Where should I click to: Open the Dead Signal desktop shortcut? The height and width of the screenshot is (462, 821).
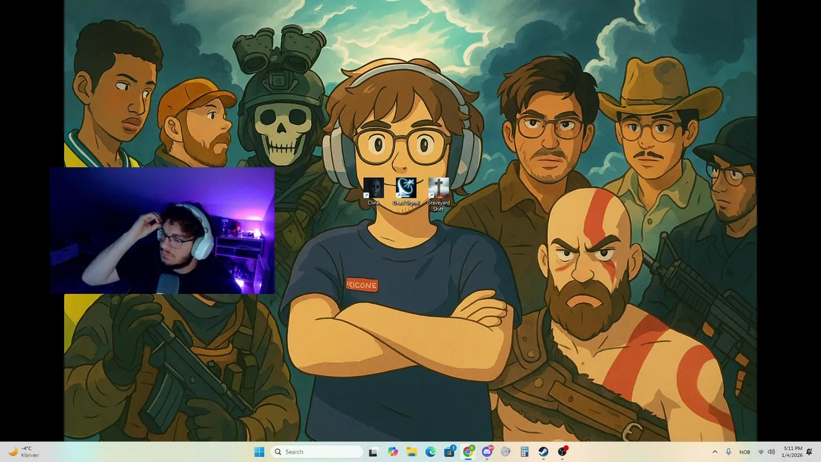[406, 192]
